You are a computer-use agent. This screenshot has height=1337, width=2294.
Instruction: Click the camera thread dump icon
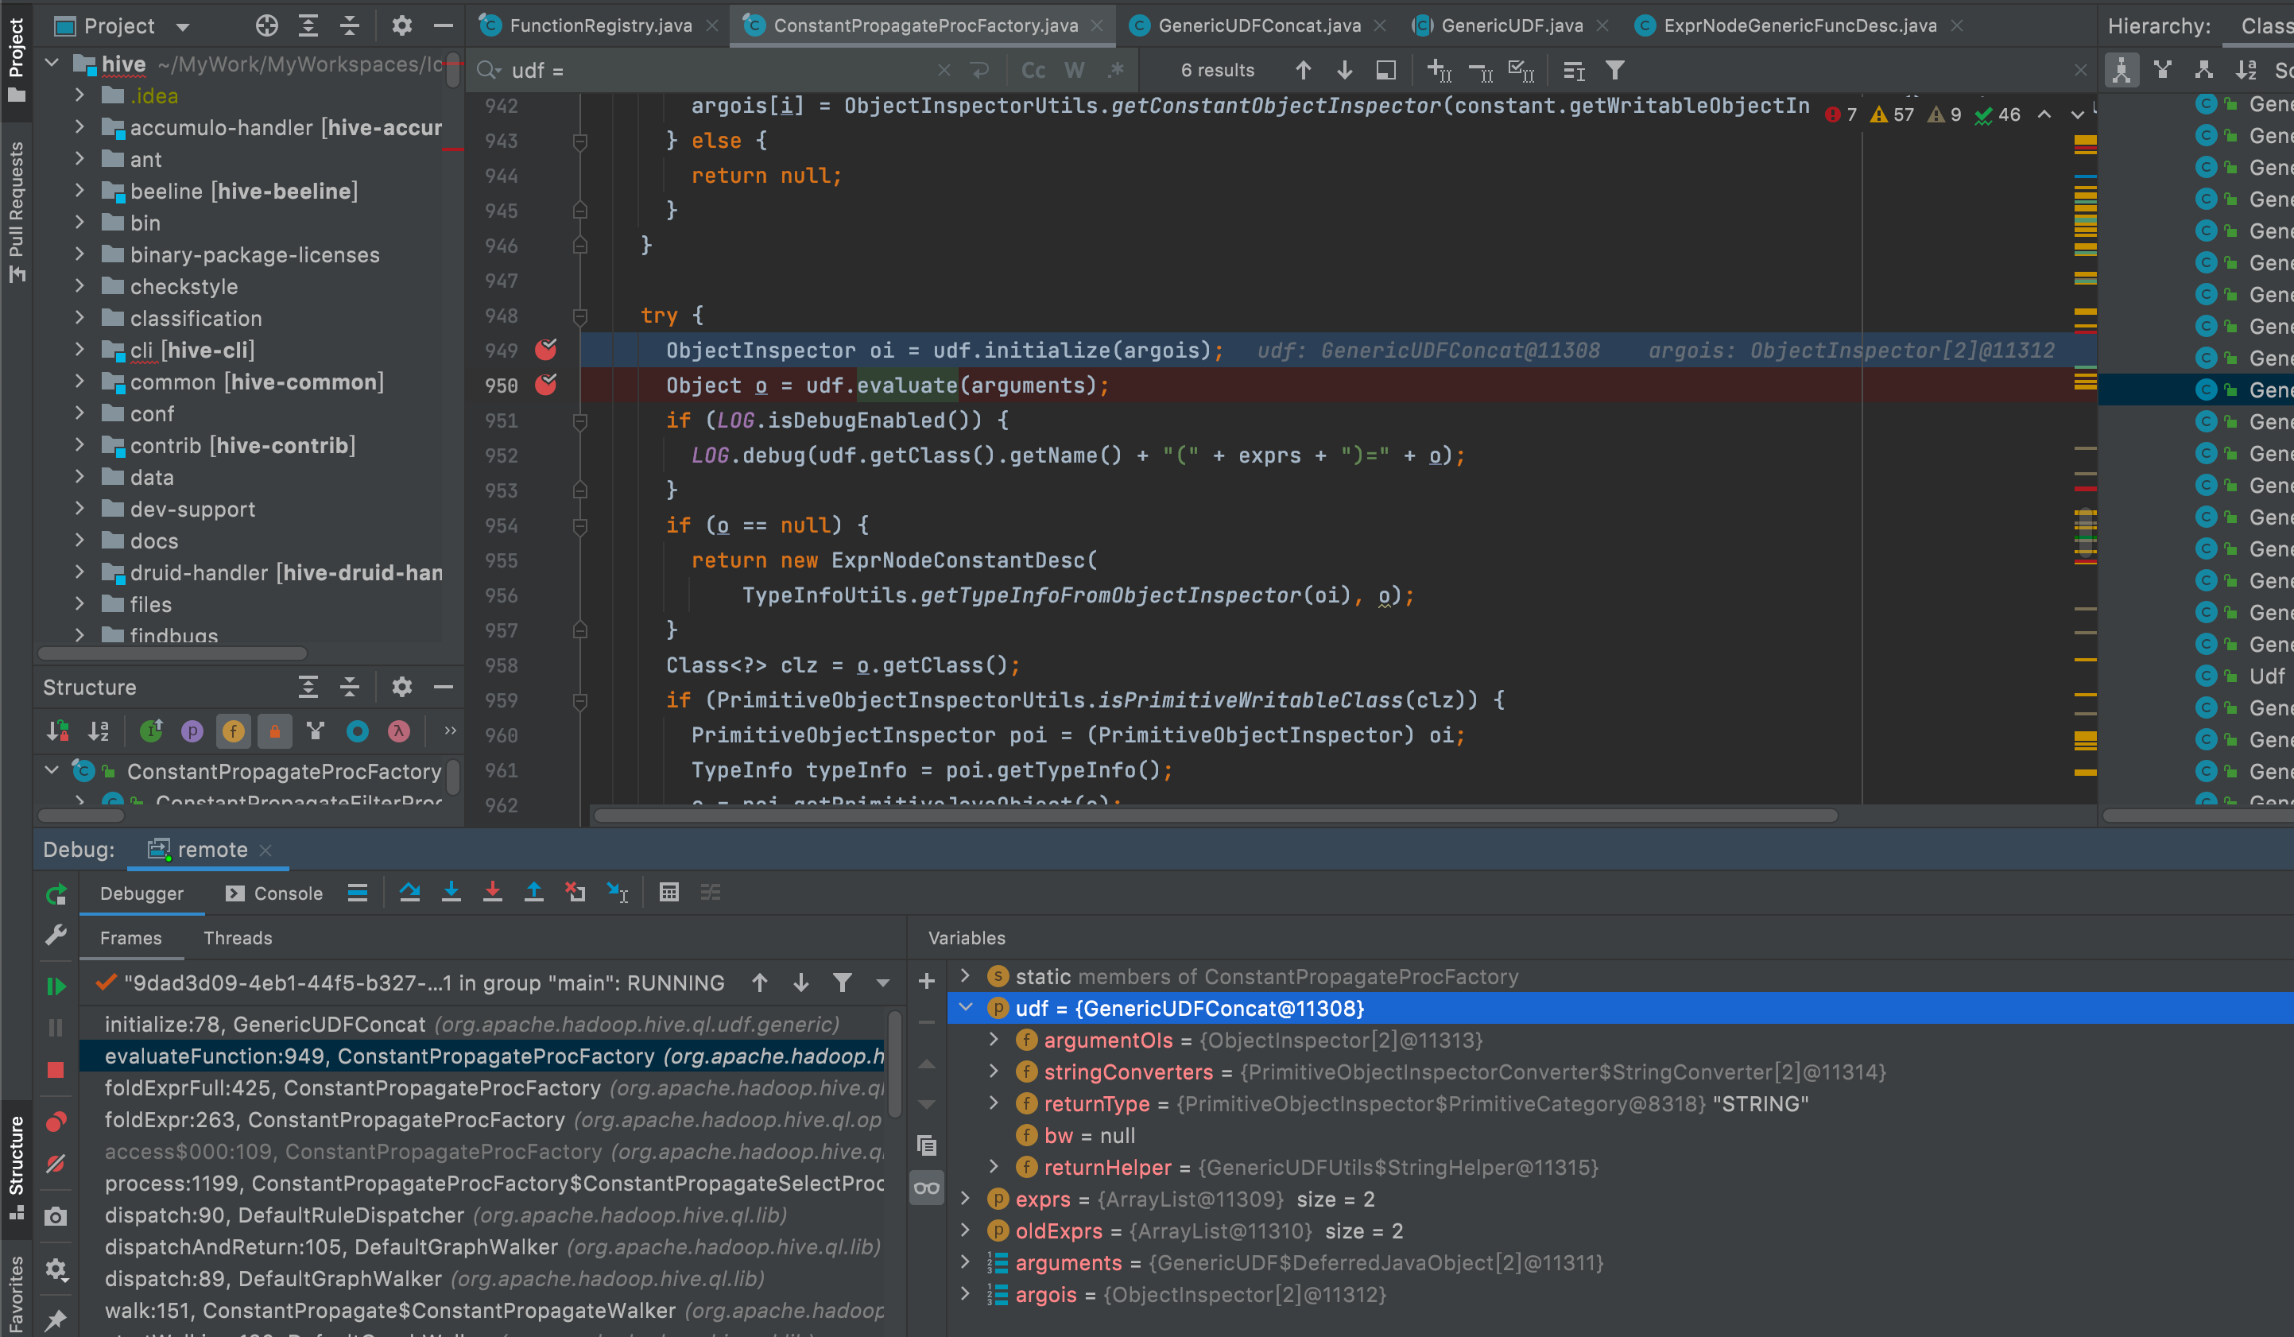[56, 1217]
